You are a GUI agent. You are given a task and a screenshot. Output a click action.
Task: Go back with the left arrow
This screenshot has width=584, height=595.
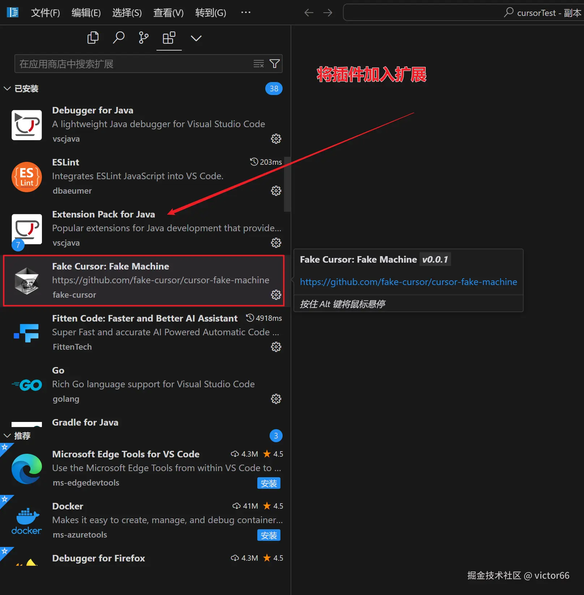point(309,13)
